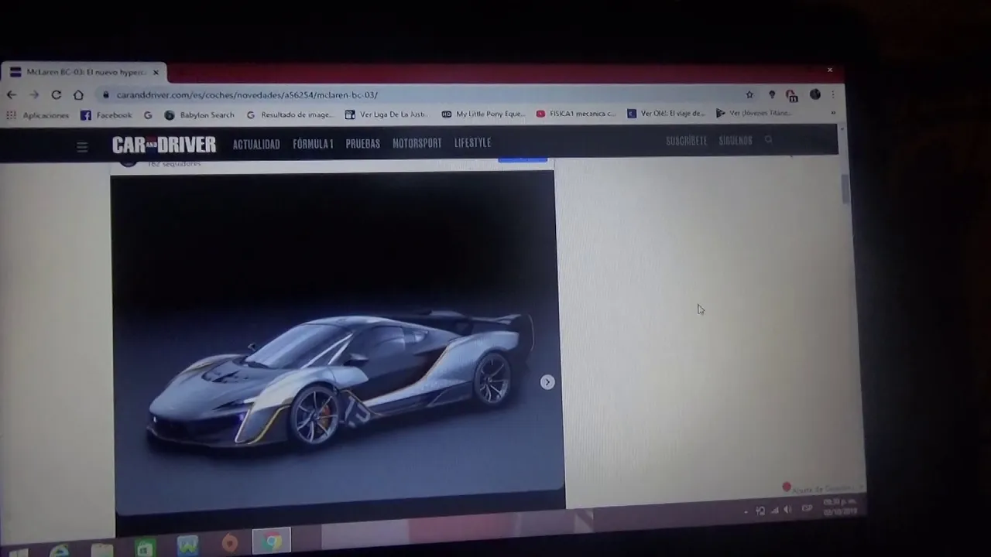
Task: Click the network signal tray icon
Action: pos(774,511)
